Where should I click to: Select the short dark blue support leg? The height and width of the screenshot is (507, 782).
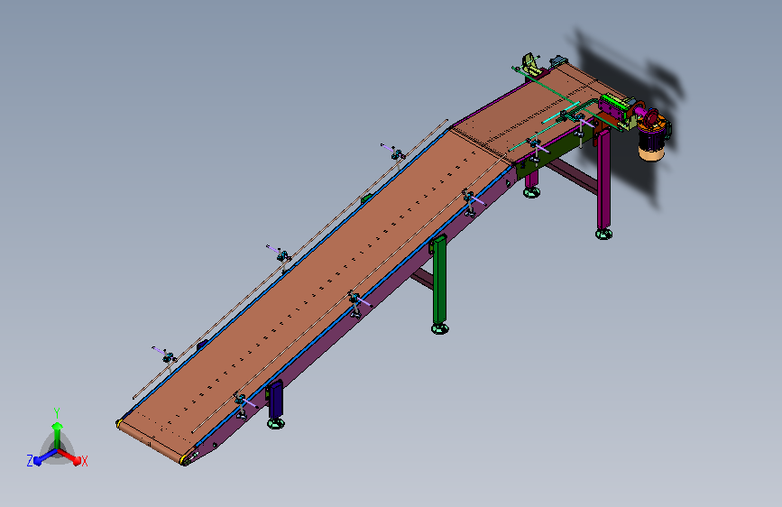pyautogui.click(x=276, y=400)
